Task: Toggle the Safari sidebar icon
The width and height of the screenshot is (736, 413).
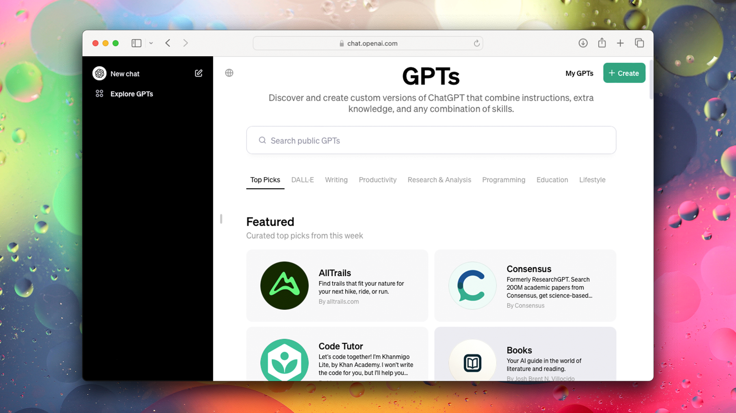Action: (136, 43)
